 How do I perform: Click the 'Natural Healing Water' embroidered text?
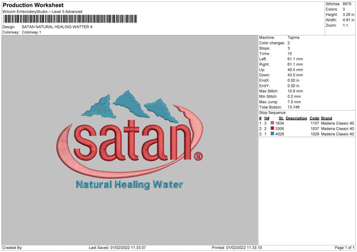pos(130,185)
